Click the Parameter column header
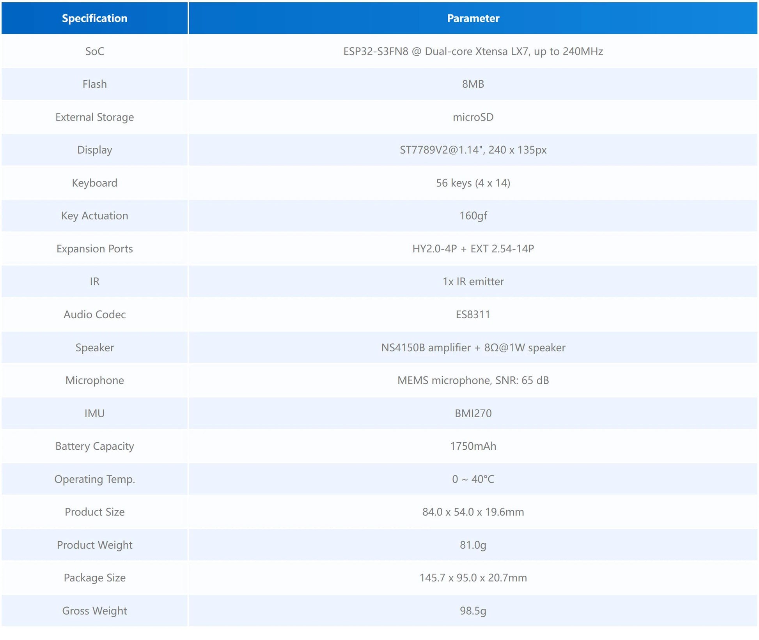The width and height of the screenshot is (759, 640). coord(473,18)
